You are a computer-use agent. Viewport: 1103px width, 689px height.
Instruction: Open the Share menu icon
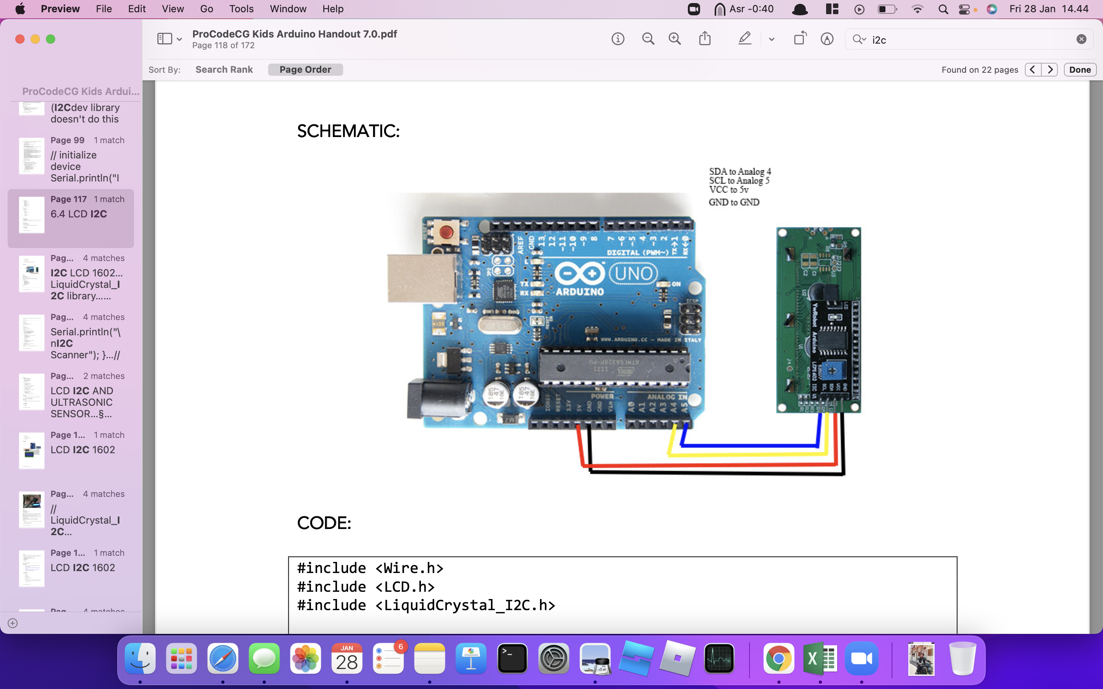(x=705, y=38)
